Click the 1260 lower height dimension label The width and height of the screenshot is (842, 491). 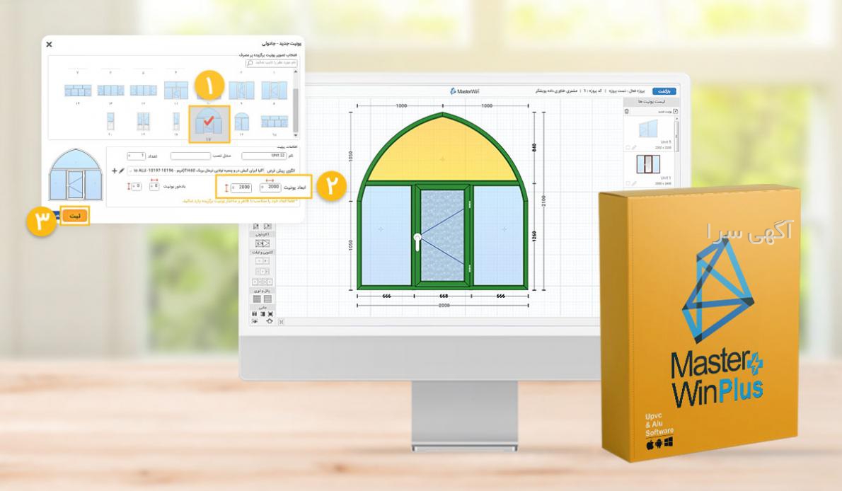pyautogui.click(x=534, y=236)
